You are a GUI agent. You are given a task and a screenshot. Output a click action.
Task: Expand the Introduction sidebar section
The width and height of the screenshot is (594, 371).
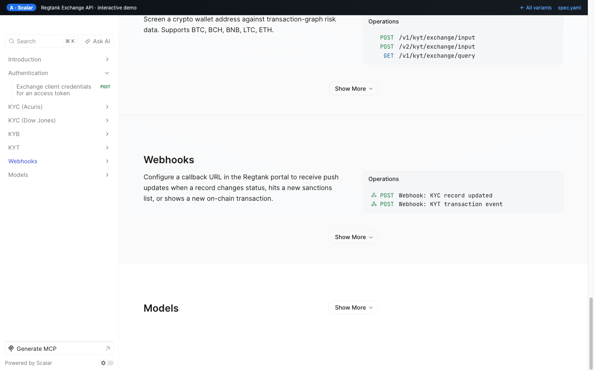[x=107, y=59]
